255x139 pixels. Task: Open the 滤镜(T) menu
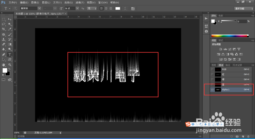pos(80,3)
